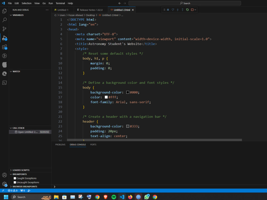Enable Caught Exceptions breakpoint checkbox
This screenshot has width=267, height=200.
click(x=15, y=178)
